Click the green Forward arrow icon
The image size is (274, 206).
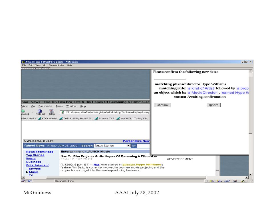point(24,111)
